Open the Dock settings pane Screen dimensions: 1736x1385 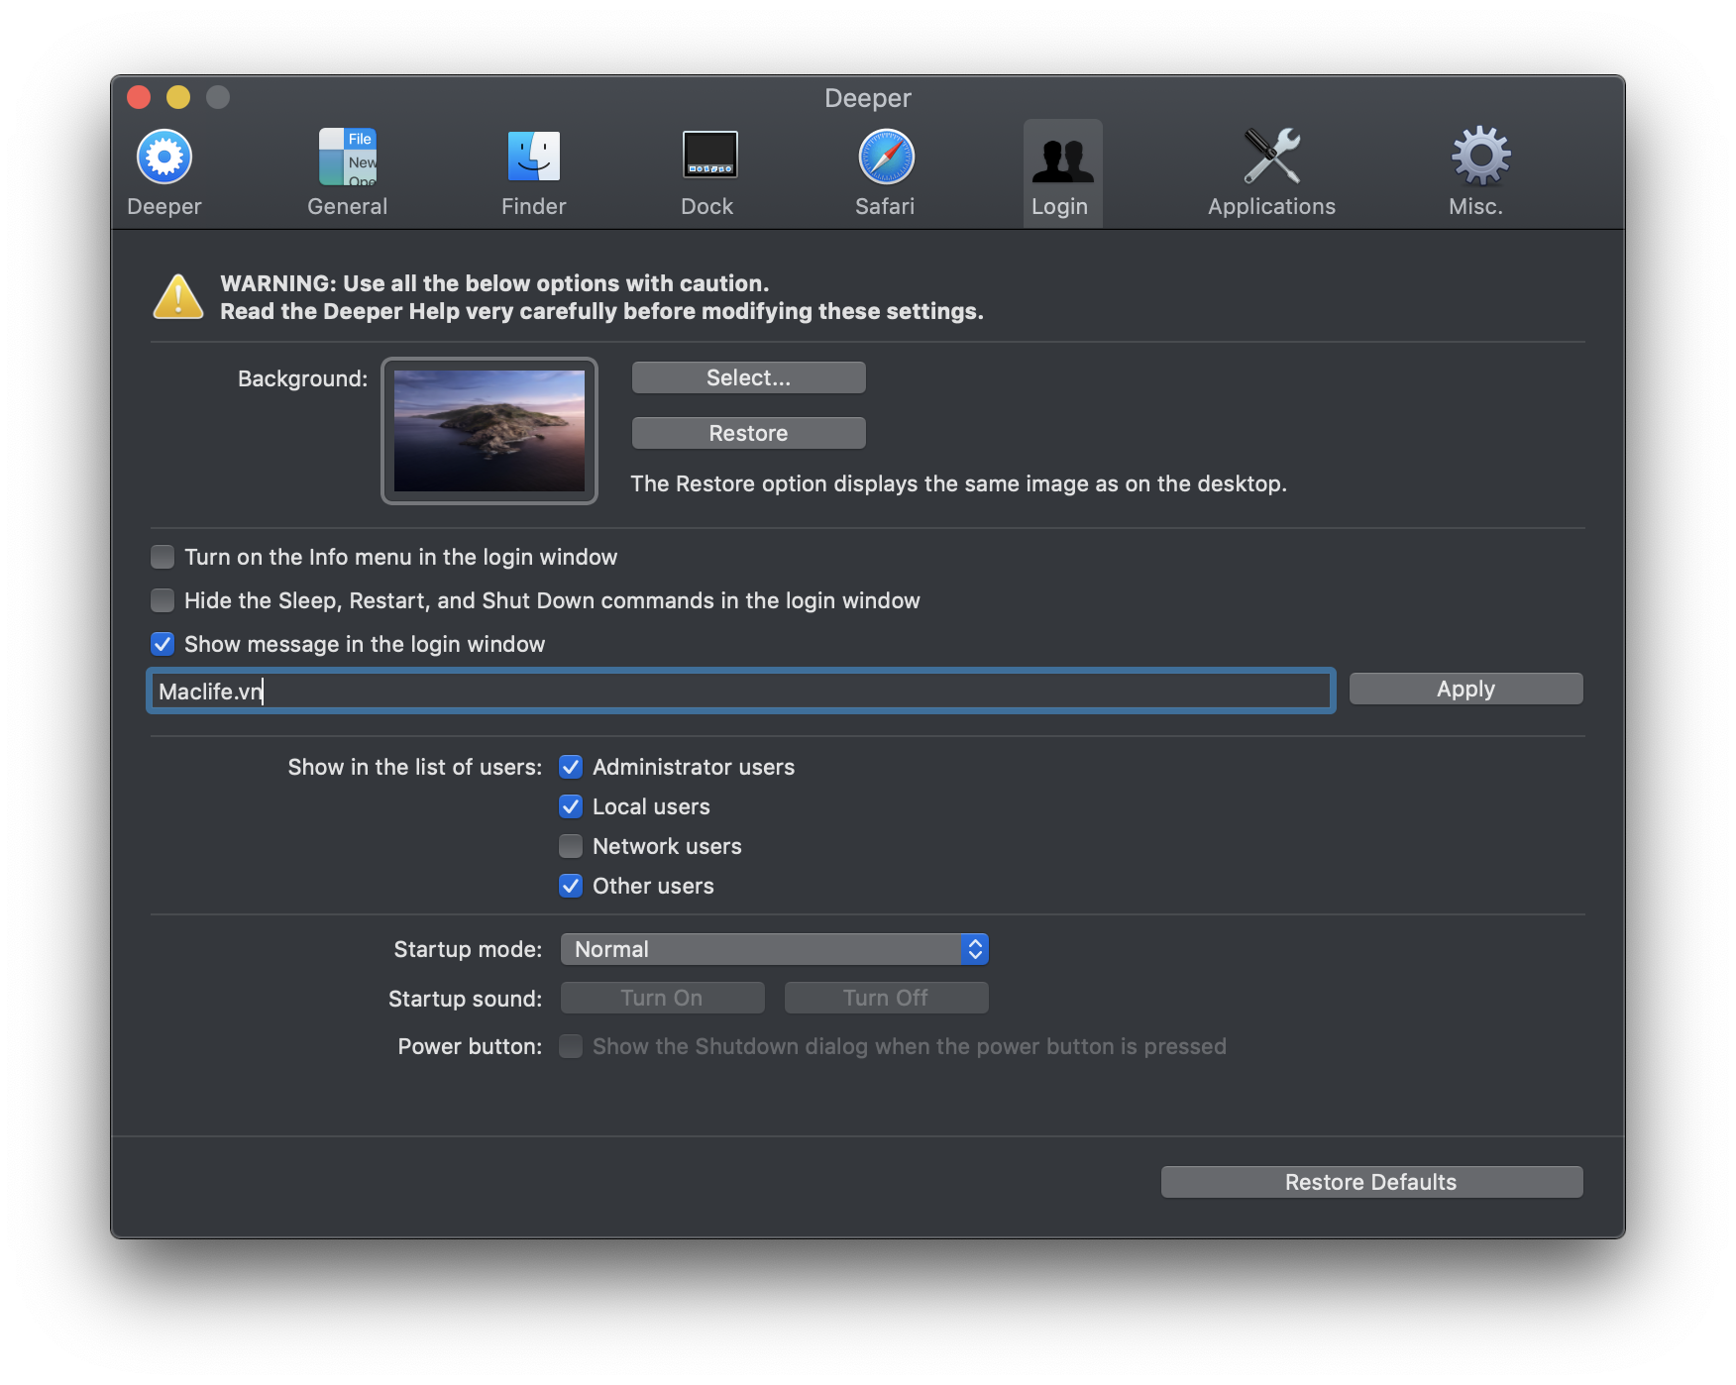pos(706,170)
